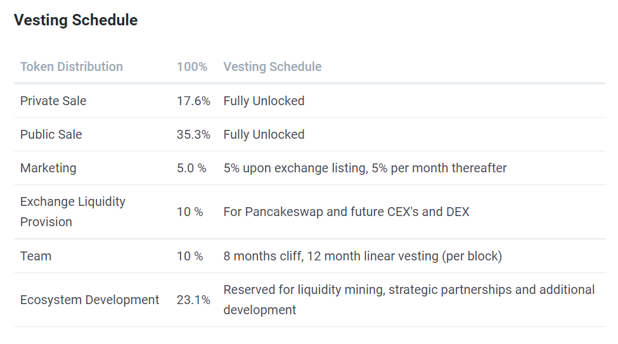Image resolution: width=618 pixels, height=344 pixels.
Task: Select the "Vesting Schedule" table column header
Action: (273, 67)
